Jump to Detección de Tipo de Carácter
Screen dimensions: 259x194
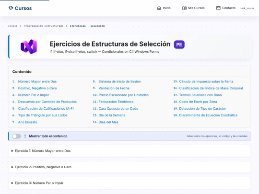pos(202,109)
